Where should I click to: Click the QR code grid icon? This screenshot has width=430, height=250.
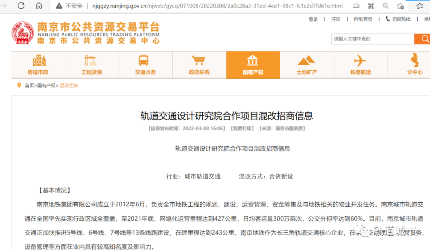click(x=371, y=6)
